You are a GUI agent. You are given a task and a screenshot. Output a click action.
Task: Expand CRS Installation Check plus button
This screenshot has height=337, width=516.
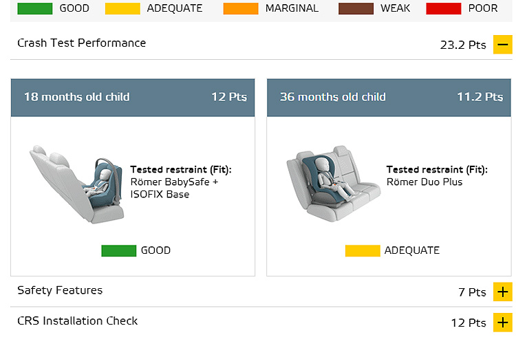502,322
